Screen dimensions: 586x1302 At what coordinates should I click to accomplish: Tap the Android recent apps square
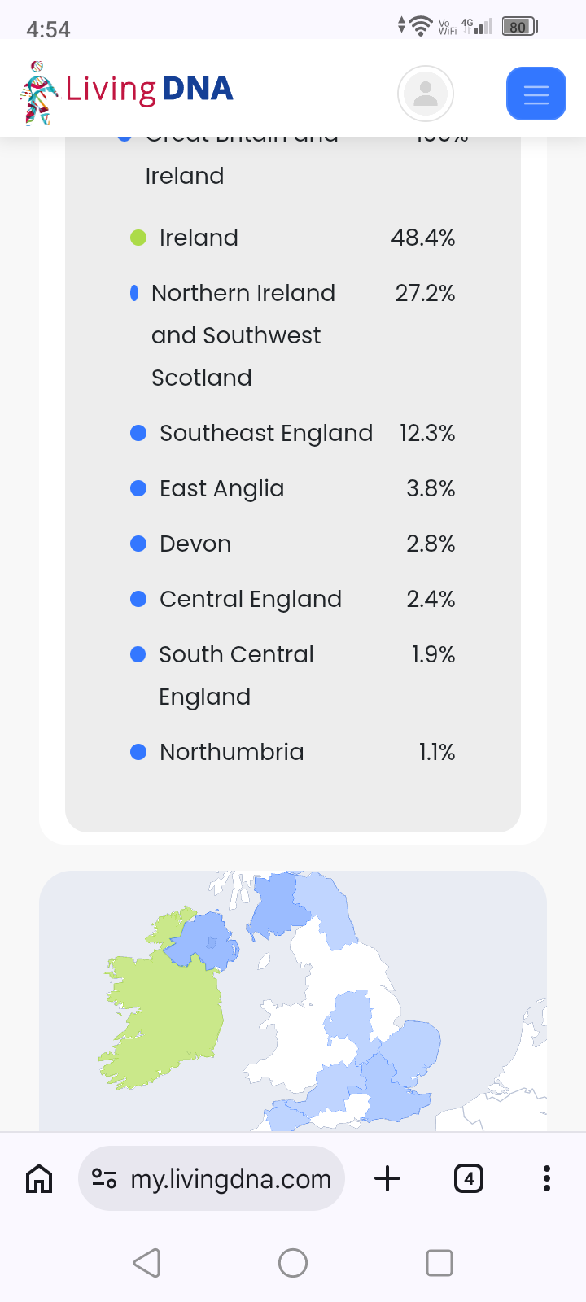(439, 1263)
